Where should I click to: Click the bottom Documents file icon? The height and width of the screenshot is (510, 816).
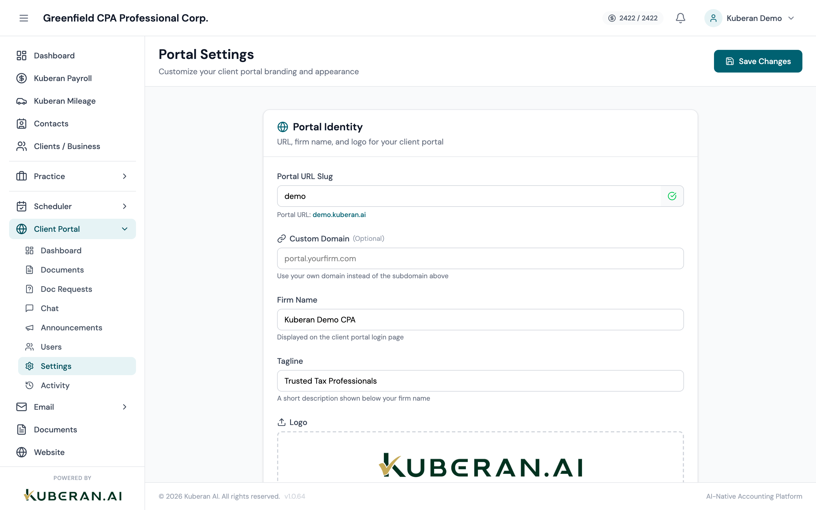tap(22, 429)
